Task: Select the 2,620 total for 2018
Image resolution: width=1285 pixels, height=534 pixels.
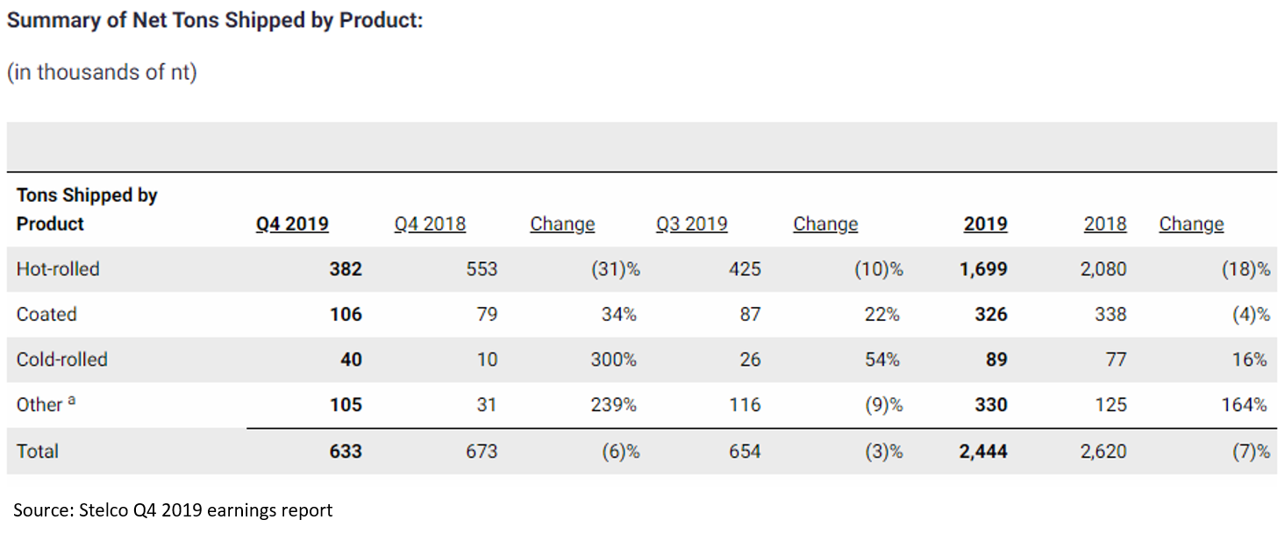Action: 1103,452
